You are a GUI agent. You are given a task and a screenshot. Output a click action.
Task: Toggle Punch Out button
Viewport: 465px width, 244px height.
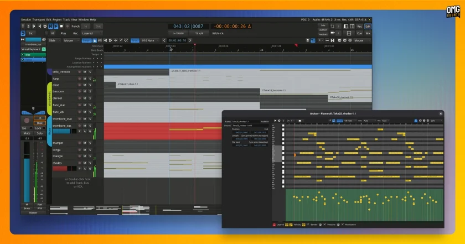pos(98,27)
